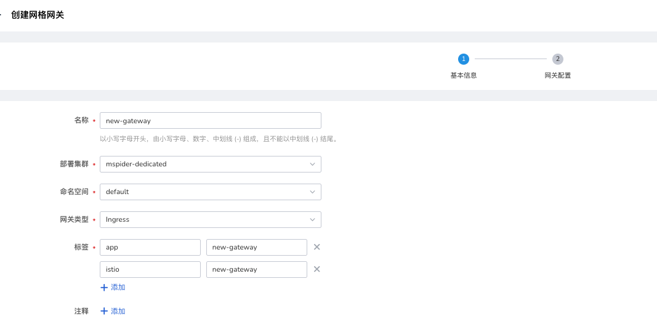
Task: Open the 部署集群 dropdown showing mspider-dedicated
Action: coord(210,164)
